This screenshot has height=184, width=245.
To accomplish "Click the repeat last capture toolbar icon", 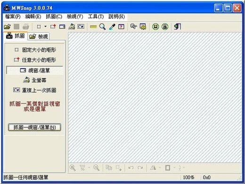I will click(81, 27).
